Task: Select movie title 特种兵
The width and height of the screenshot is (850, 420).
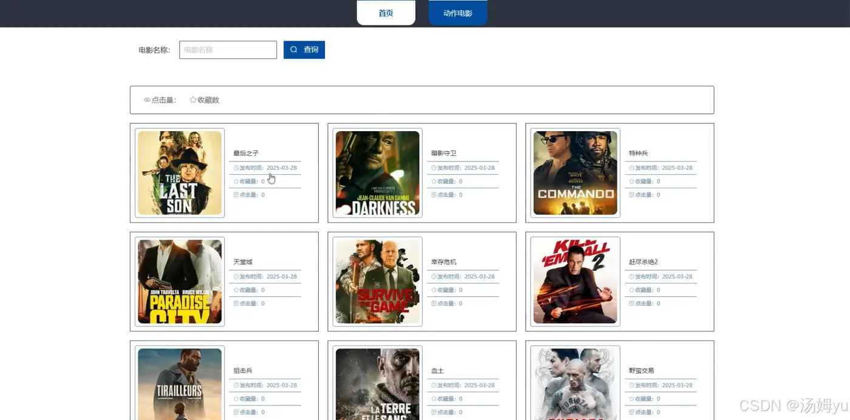Action: [x=639, y=154]
